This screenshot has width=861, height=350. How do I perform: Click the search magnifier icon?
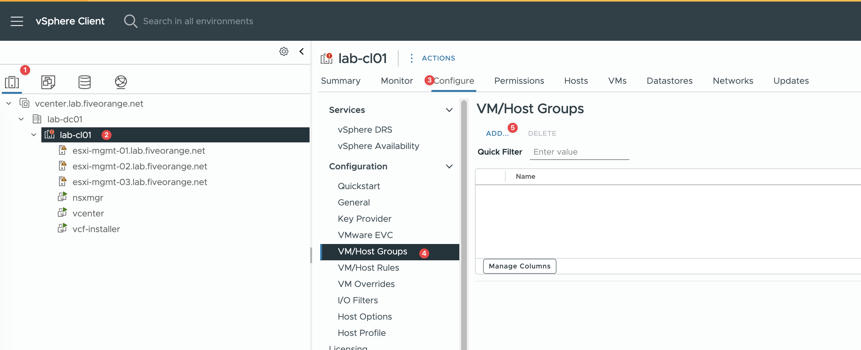[130, 21]
